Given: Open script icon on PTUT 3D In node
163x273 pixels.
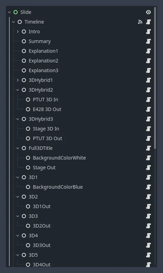Looking at the screenshot, I should coord(148,100).
